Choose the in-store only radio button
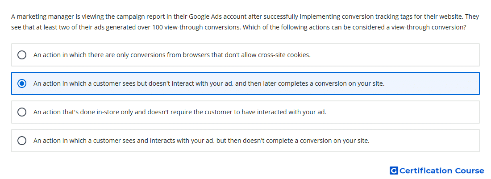 (22, 112)
